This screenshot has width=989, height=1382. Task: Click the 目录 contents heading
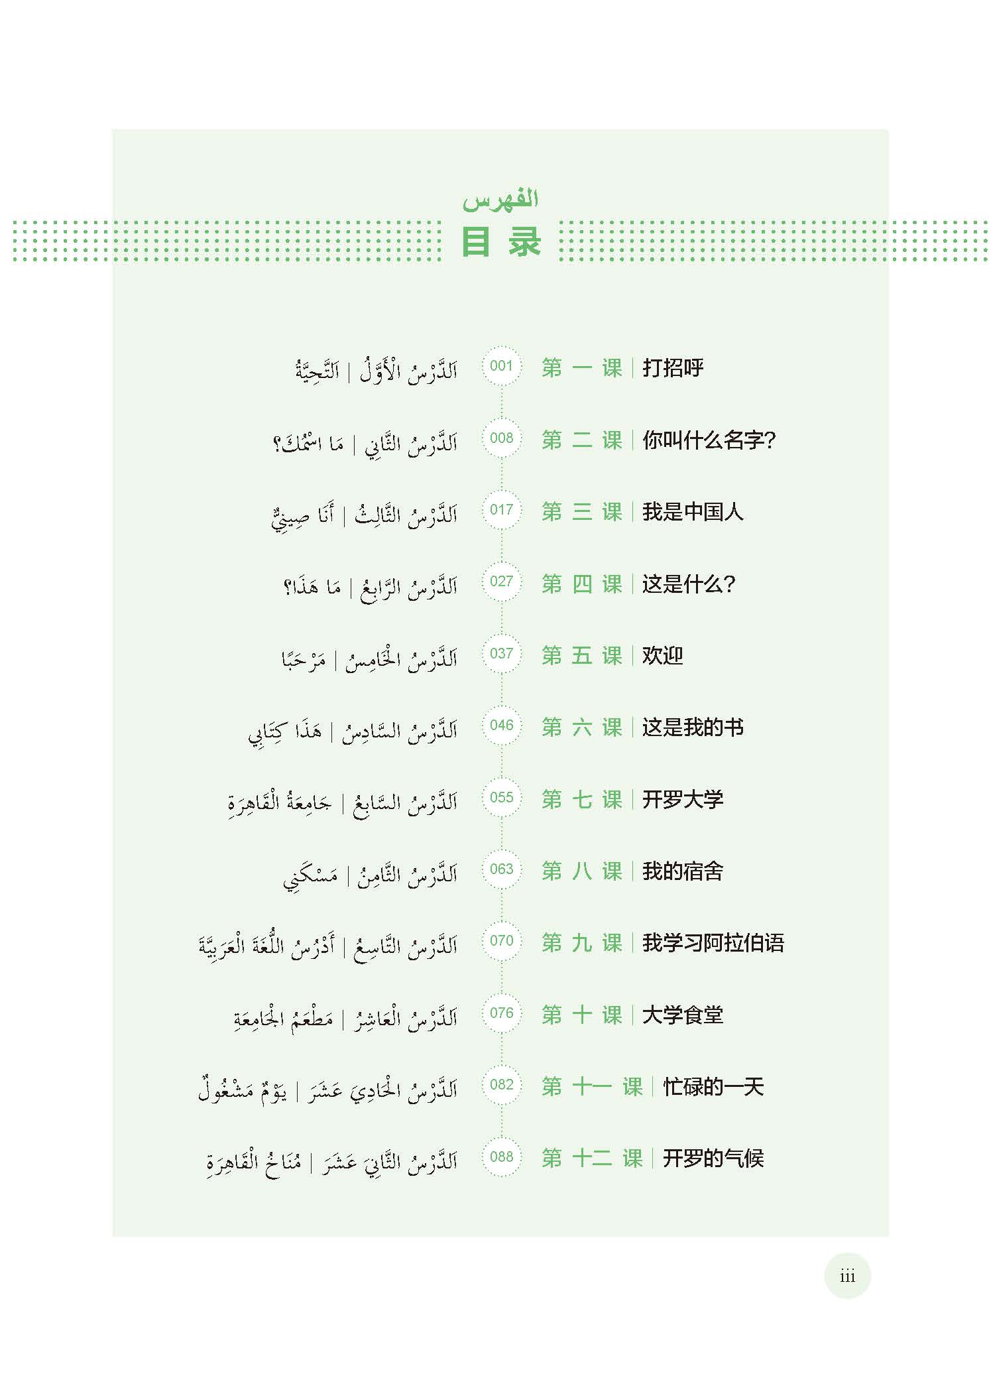click(501, 241)
